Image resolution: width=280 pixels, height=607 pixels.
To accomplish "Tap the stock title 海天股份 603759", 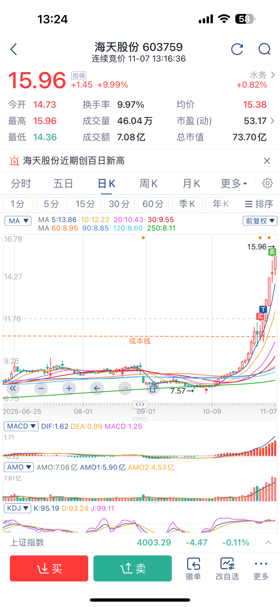I will tap(139, 47).
